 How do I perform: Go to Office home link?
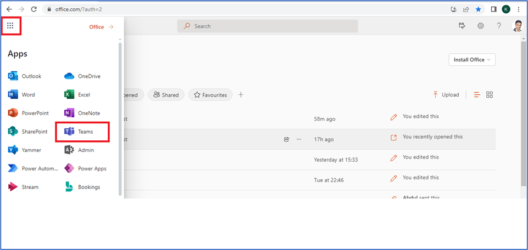101,27
